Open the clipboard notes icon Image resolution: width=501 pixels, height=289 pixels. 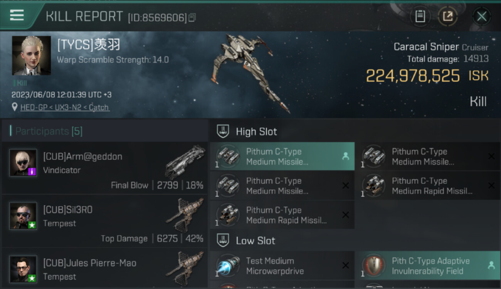pos(420,16)
